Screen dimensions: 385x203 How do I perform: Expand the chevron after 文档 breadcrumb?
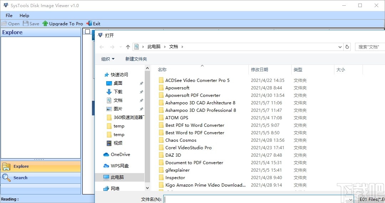pyautogui.click(x=182, y=47)
